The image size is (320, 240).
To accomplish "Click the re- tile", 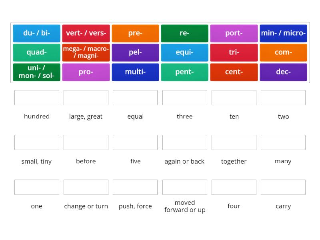I will (184, 33).
